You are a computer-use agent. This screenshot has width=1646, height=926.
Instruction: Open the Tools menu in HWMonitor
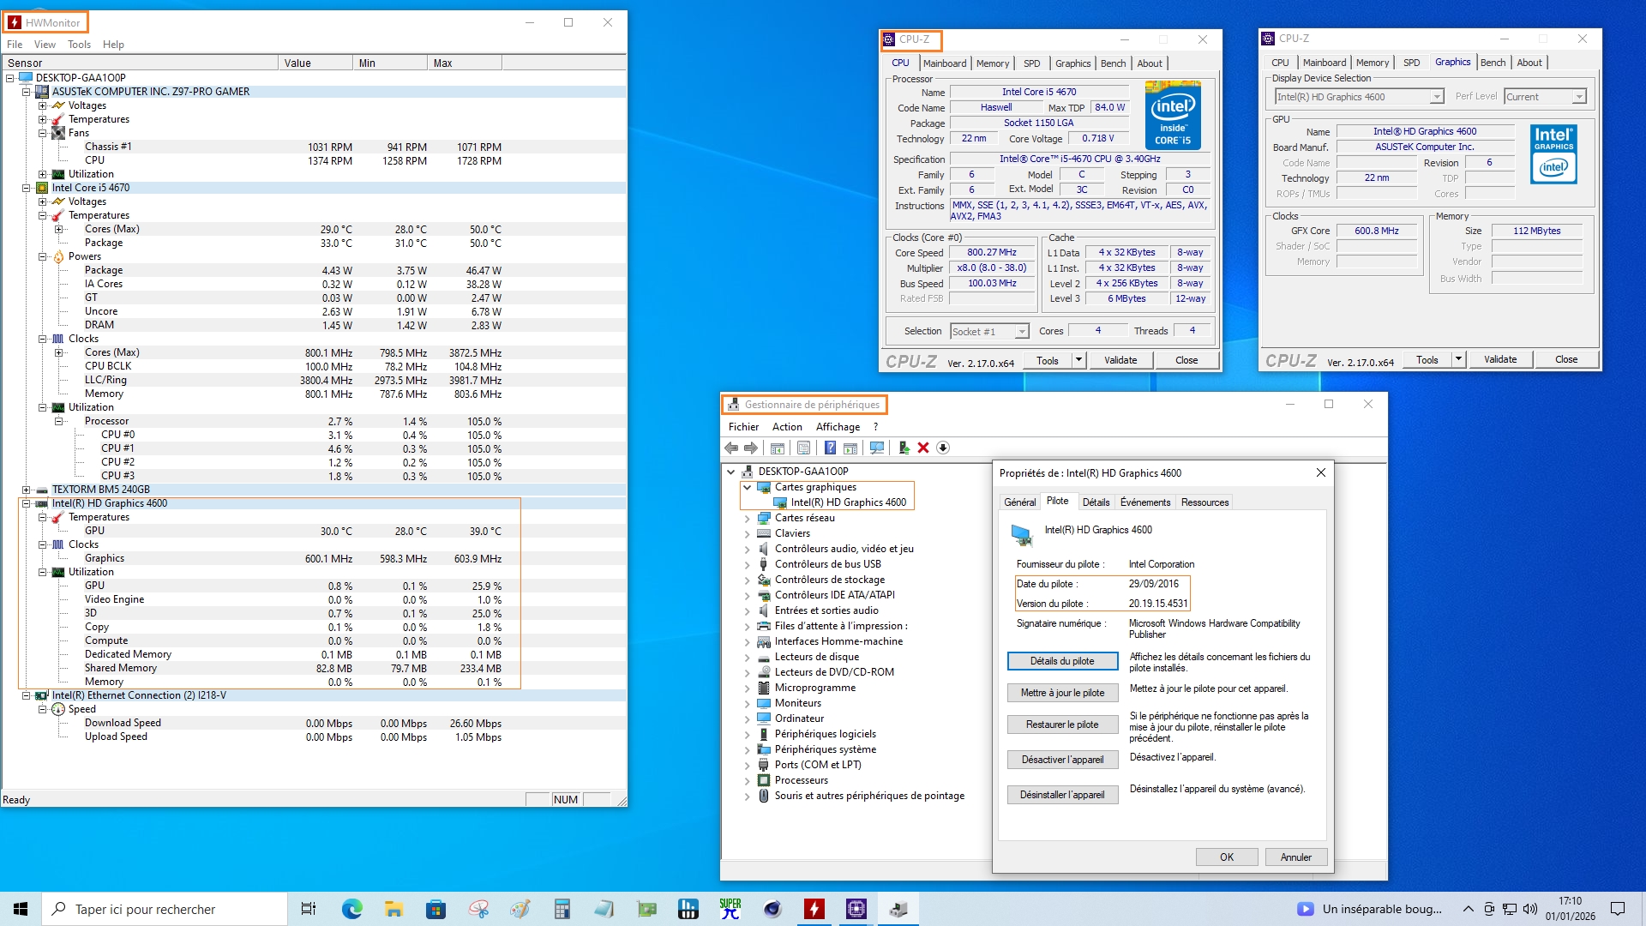[79, 45]
